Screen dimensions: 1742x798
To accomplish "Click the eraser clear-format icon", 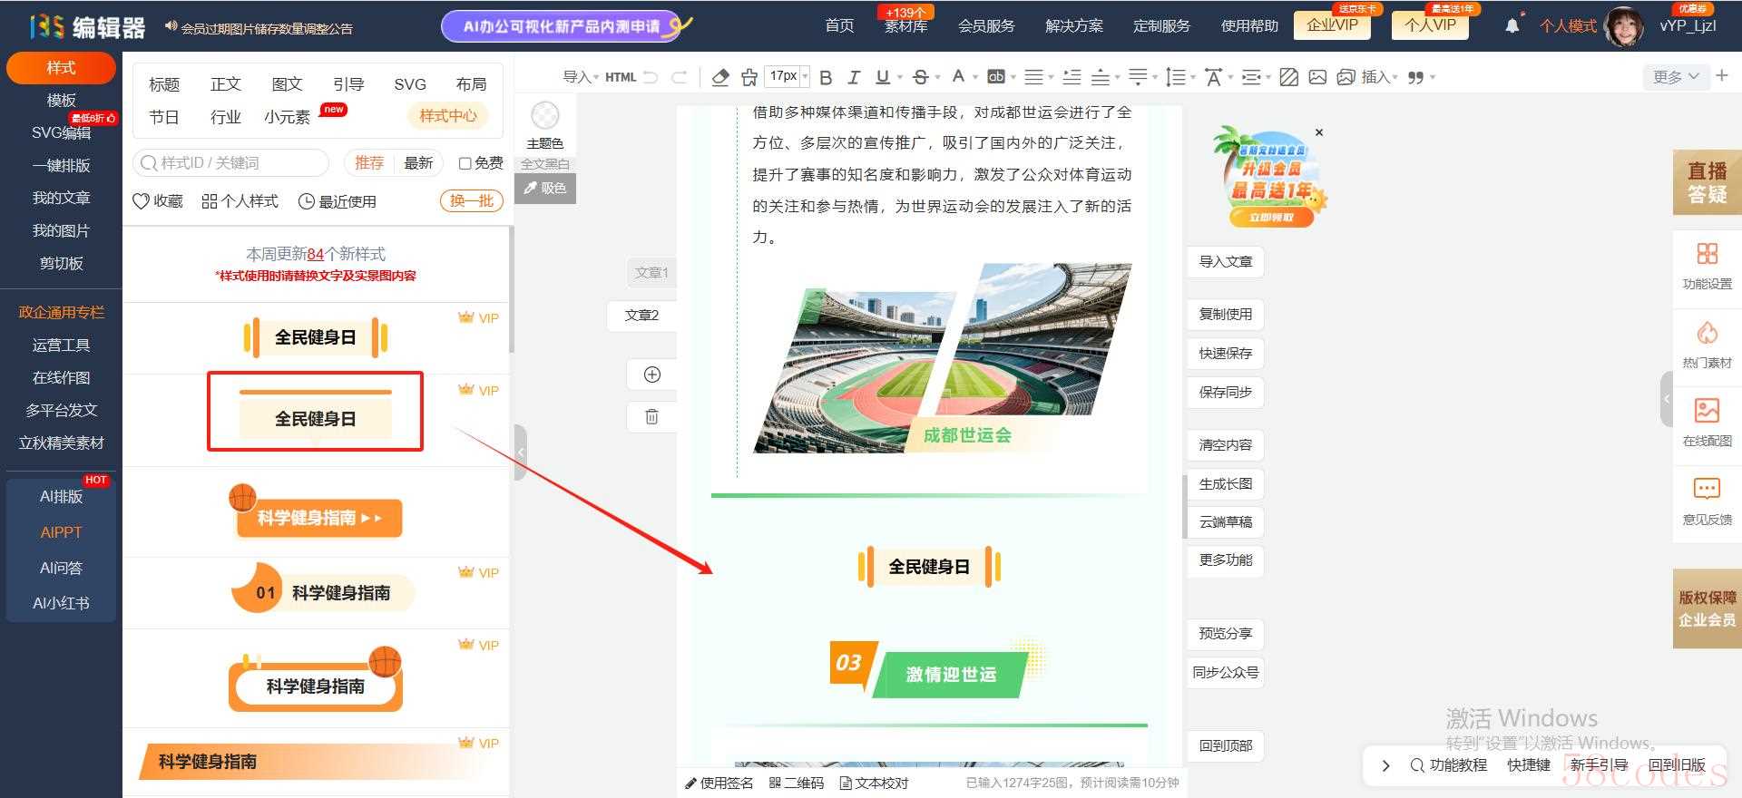I will 720,77.
